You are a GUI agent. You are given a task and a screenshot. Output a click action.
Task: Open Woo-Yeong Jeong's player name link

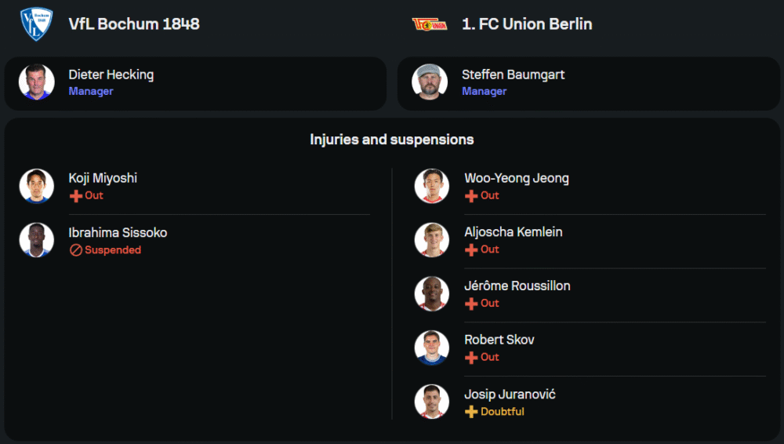coord(517,178)
